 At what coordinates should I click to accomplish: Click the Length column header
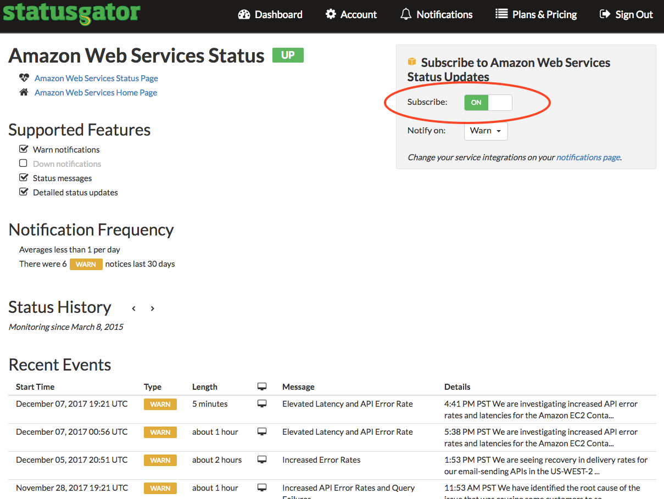[x=205, y=386]
